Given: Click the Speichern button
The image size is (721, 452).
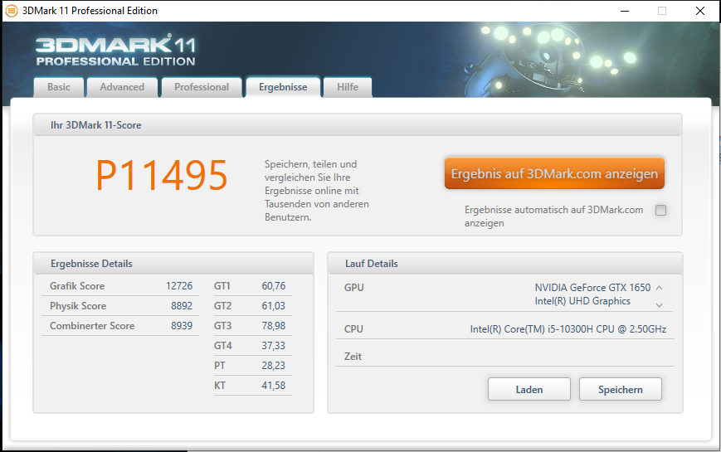Looking at the screenshot, I should pos(621,390).
